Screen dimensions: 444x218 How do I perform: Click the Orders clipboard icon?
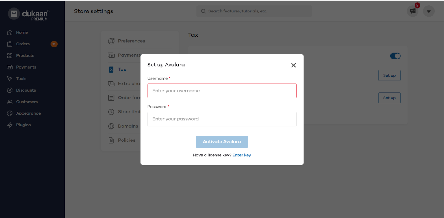coord(10,44)
